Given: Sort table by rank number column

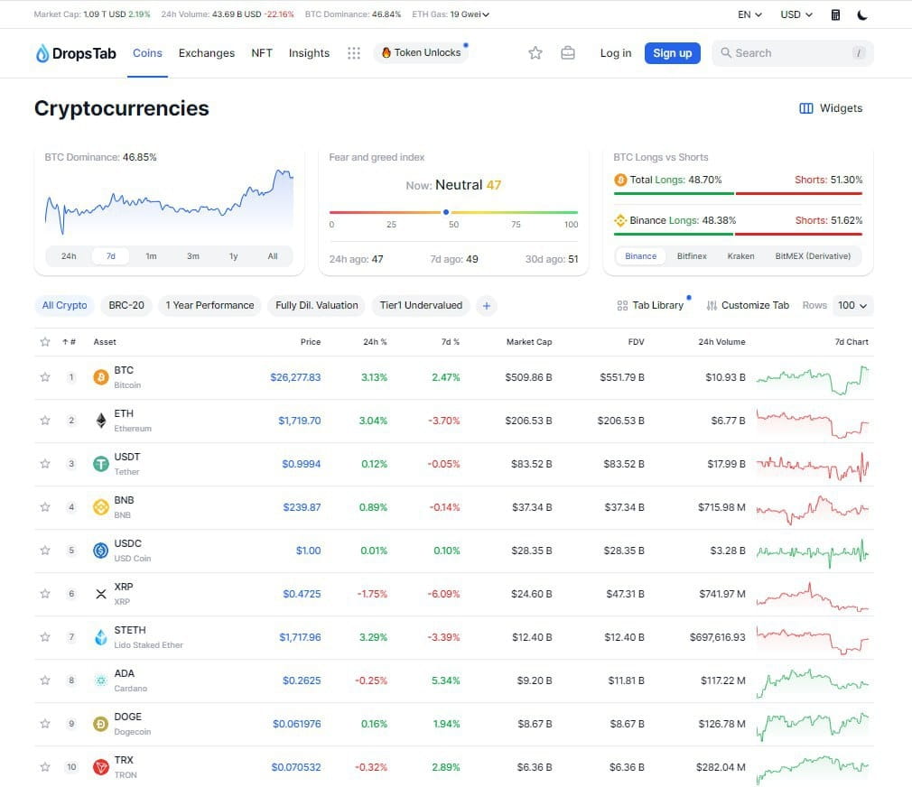Looking at the screenshot, I should click(x=70, y=342).
